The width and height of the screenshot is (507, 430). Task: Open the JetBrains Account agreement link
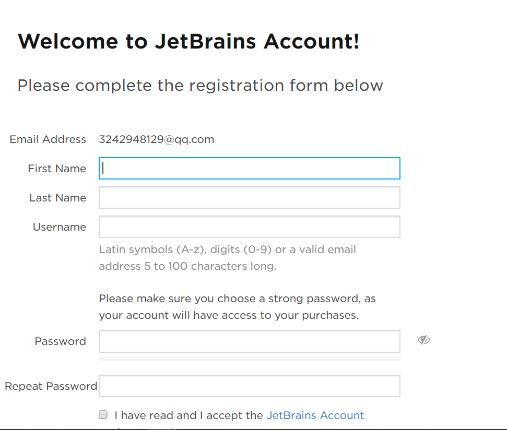pos(315,415)
